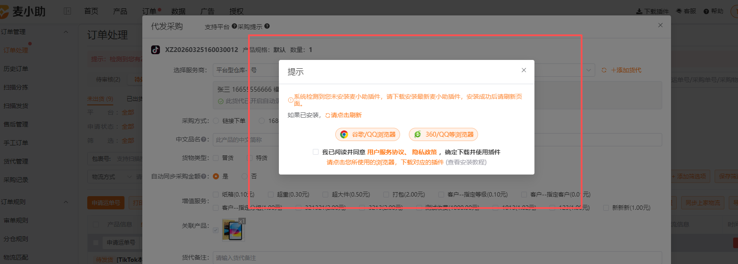Open the 产品 top menu
This screenshot has height=264, width=738.
point(120,11)
